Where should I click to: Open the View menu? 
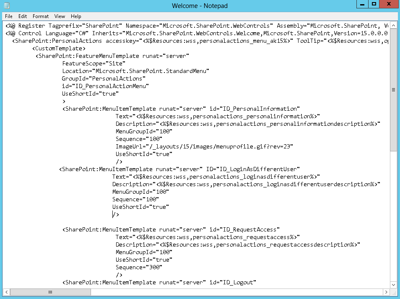pyautogui.click(x=60, y=16)
